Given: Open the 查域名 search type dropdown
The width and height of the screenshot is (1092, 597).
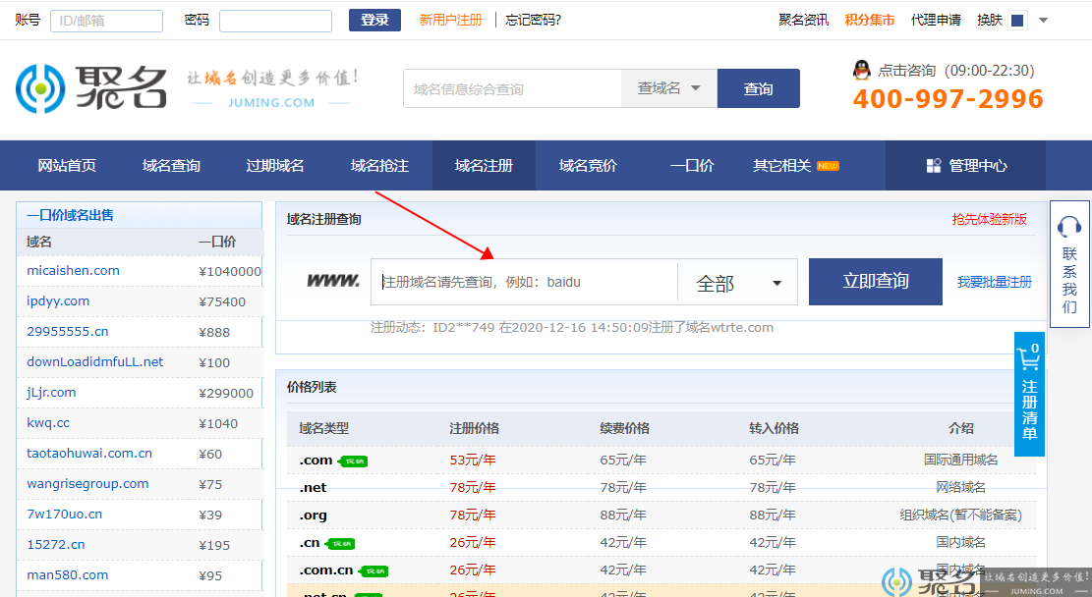Looking at the screenshot, I should point(668,88).
